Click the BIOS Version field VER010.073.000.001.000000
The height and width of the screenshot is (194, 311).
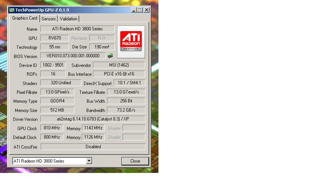(x=73, y=56)
